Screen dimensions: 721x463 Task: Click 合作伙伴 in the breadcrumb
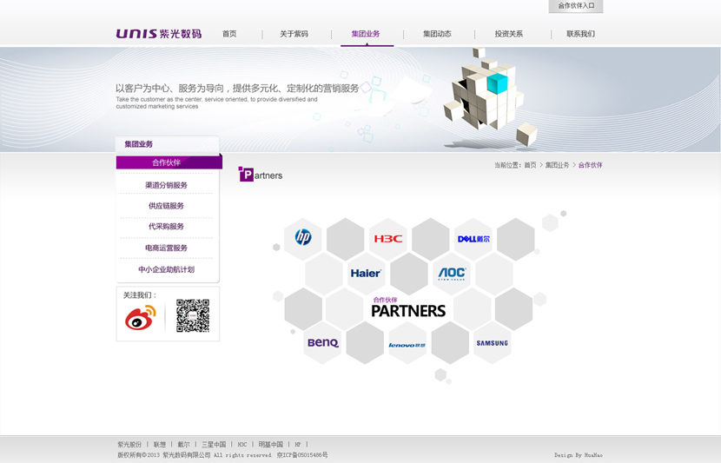coord(591,164)
